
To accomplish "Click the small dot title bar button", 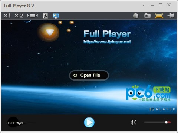I will (143, 6).
